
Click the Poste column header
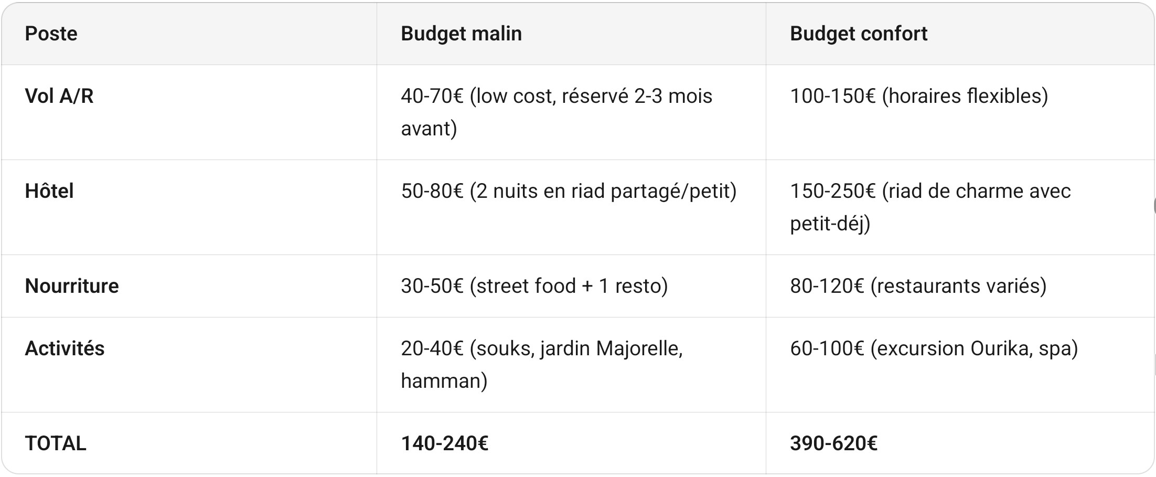pos(51,34)
